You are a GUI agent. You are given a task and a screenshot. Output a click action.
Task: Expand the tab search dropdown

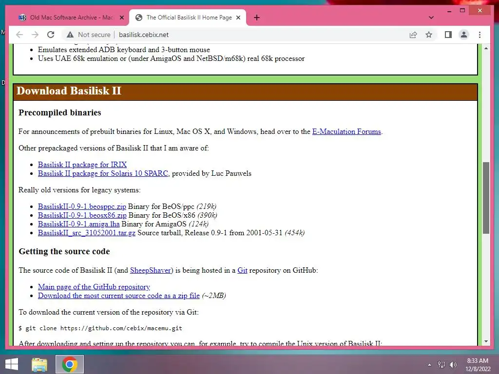click(x=431, y=18)
